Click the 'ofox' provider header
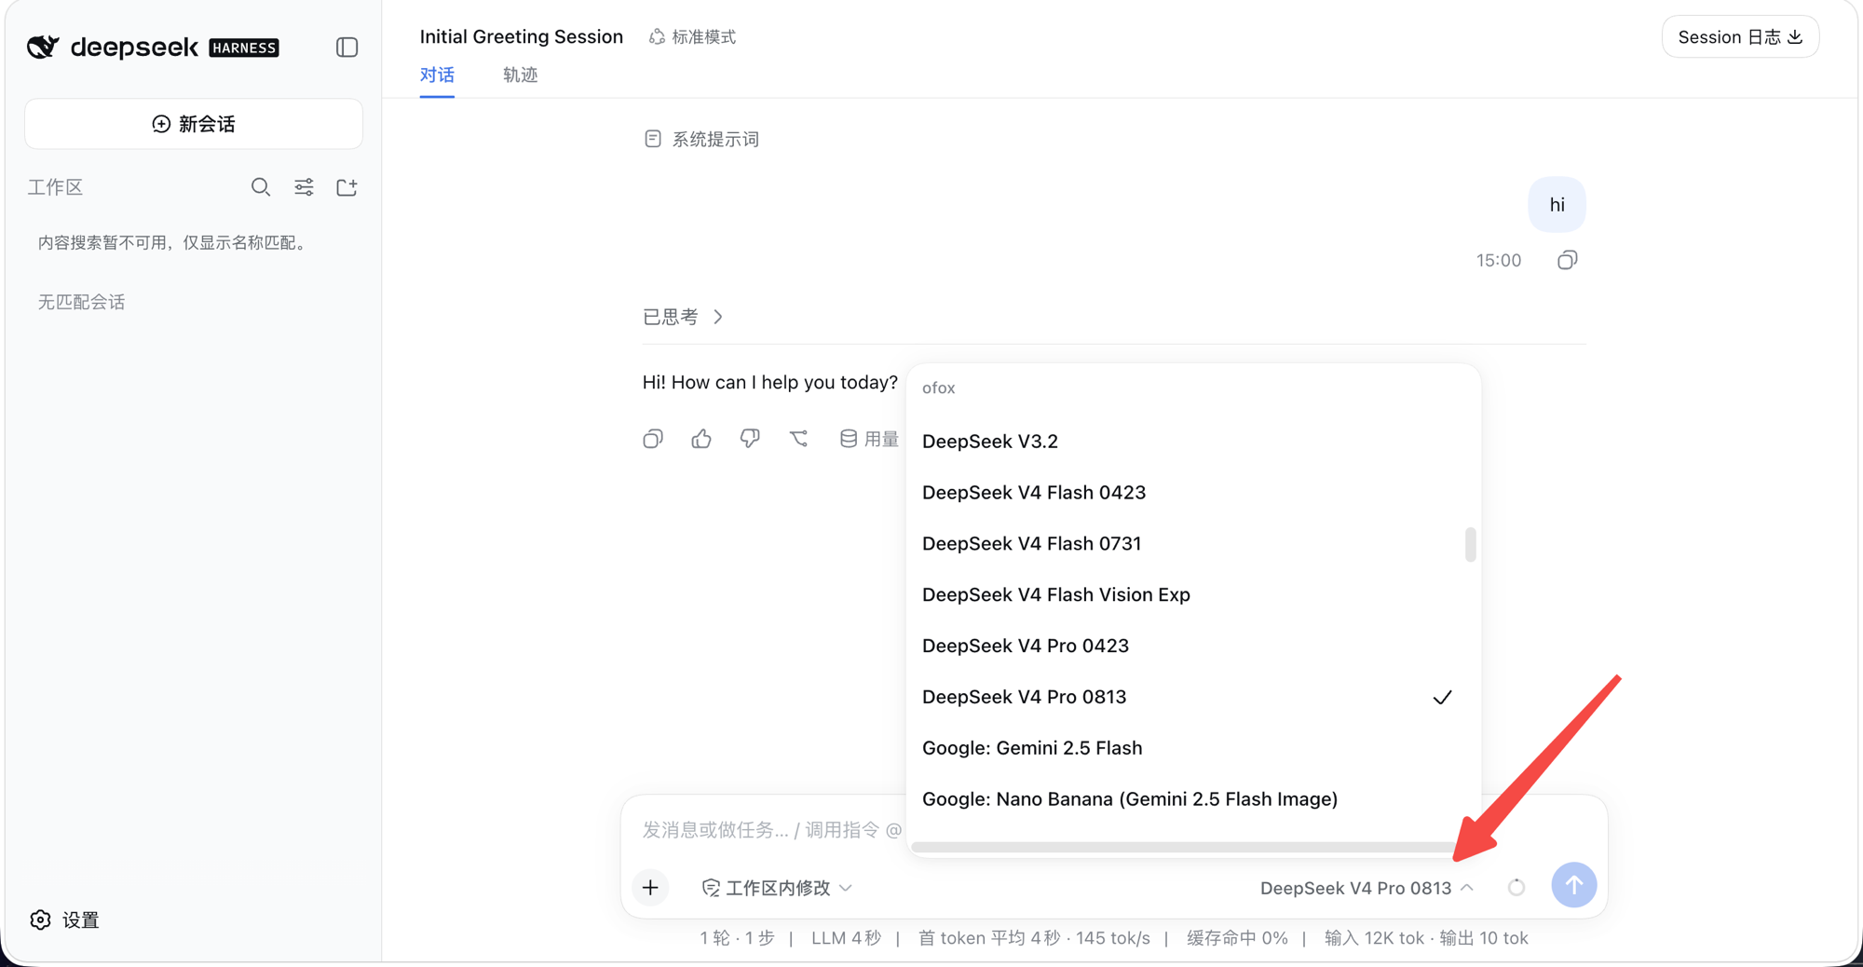This screenshot has height=967, width=1863. point(938,388)
